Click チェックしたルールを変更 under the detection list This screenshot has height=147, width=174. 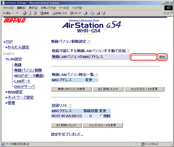click(144, 89)
